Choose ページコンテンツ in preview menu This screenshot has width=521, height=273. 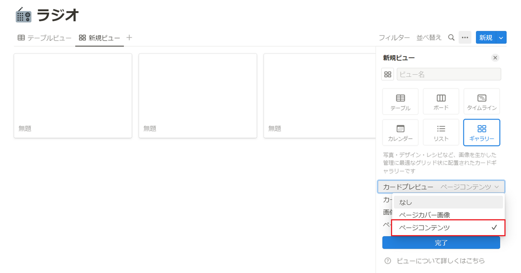[448, 228]
